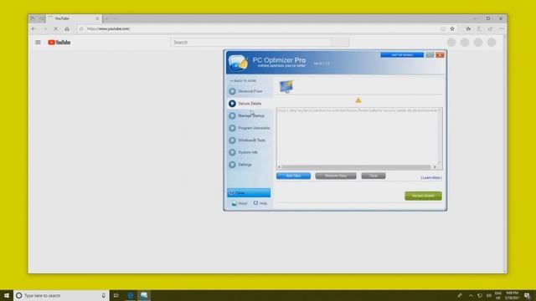The image size is (536, 301).
Task: Click the browser share icon
Action: pos(490,29)
